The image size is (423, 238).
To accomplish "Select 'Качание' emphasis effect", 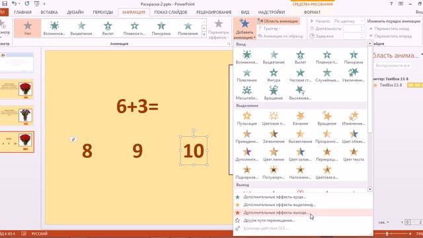I will 300,118.
